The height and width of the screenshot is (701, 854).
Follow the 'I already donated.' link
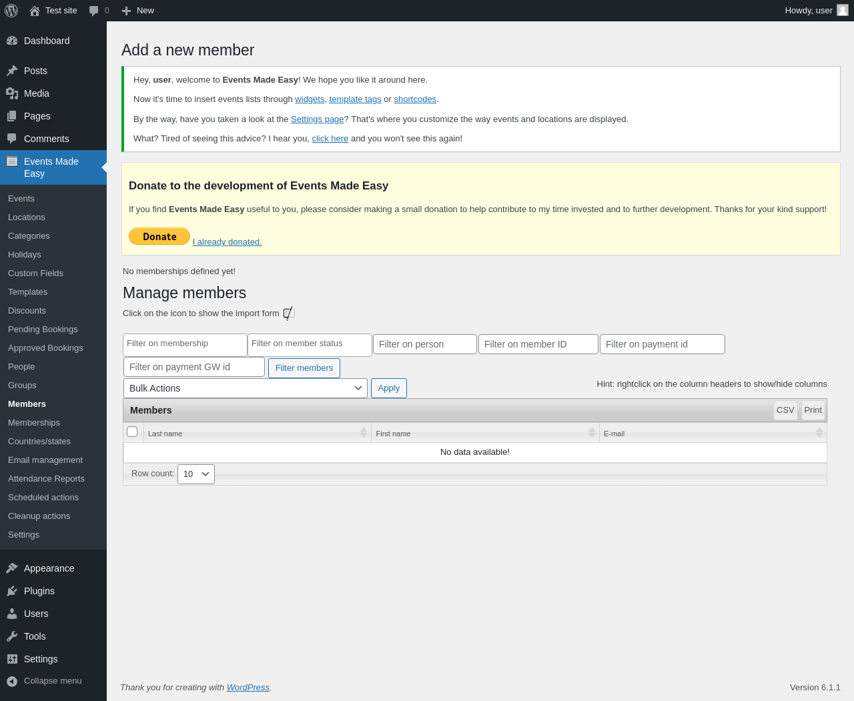coord(228,242)
